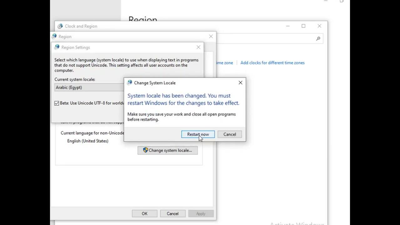Click the search magnifier in Clock and Region
The width and height of the screenshot is (400, 225).
click(x=318, y=38)
